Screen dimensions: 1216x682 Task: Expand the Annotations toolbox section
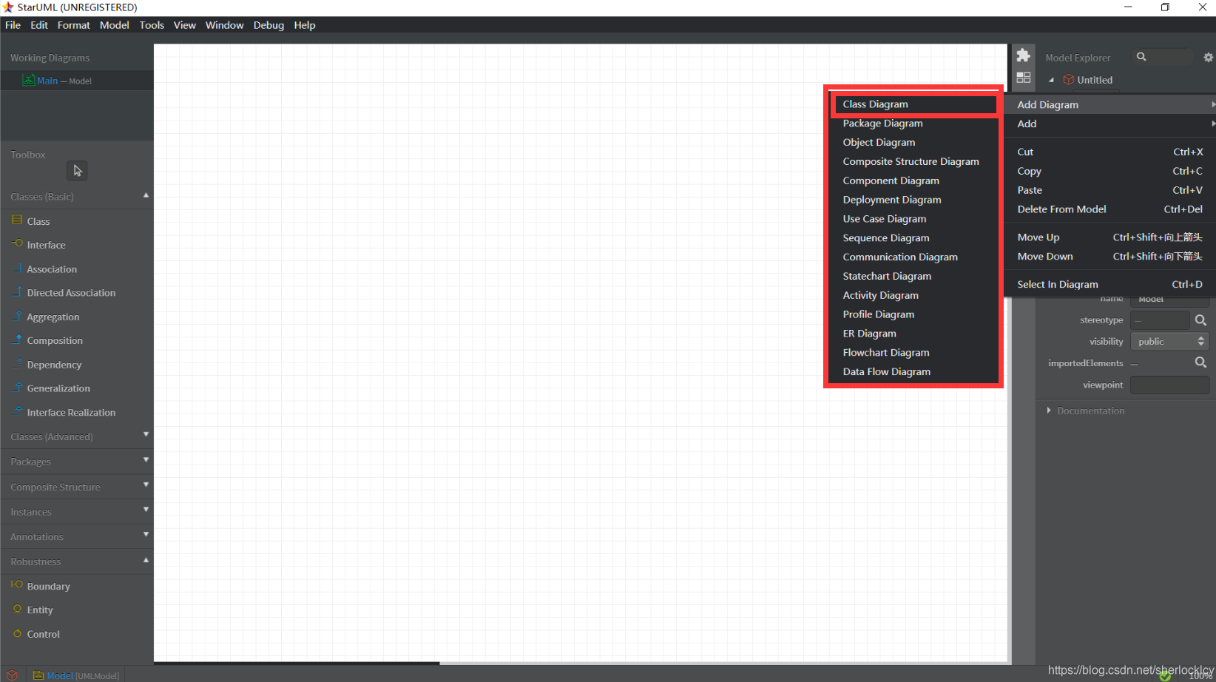146,534
